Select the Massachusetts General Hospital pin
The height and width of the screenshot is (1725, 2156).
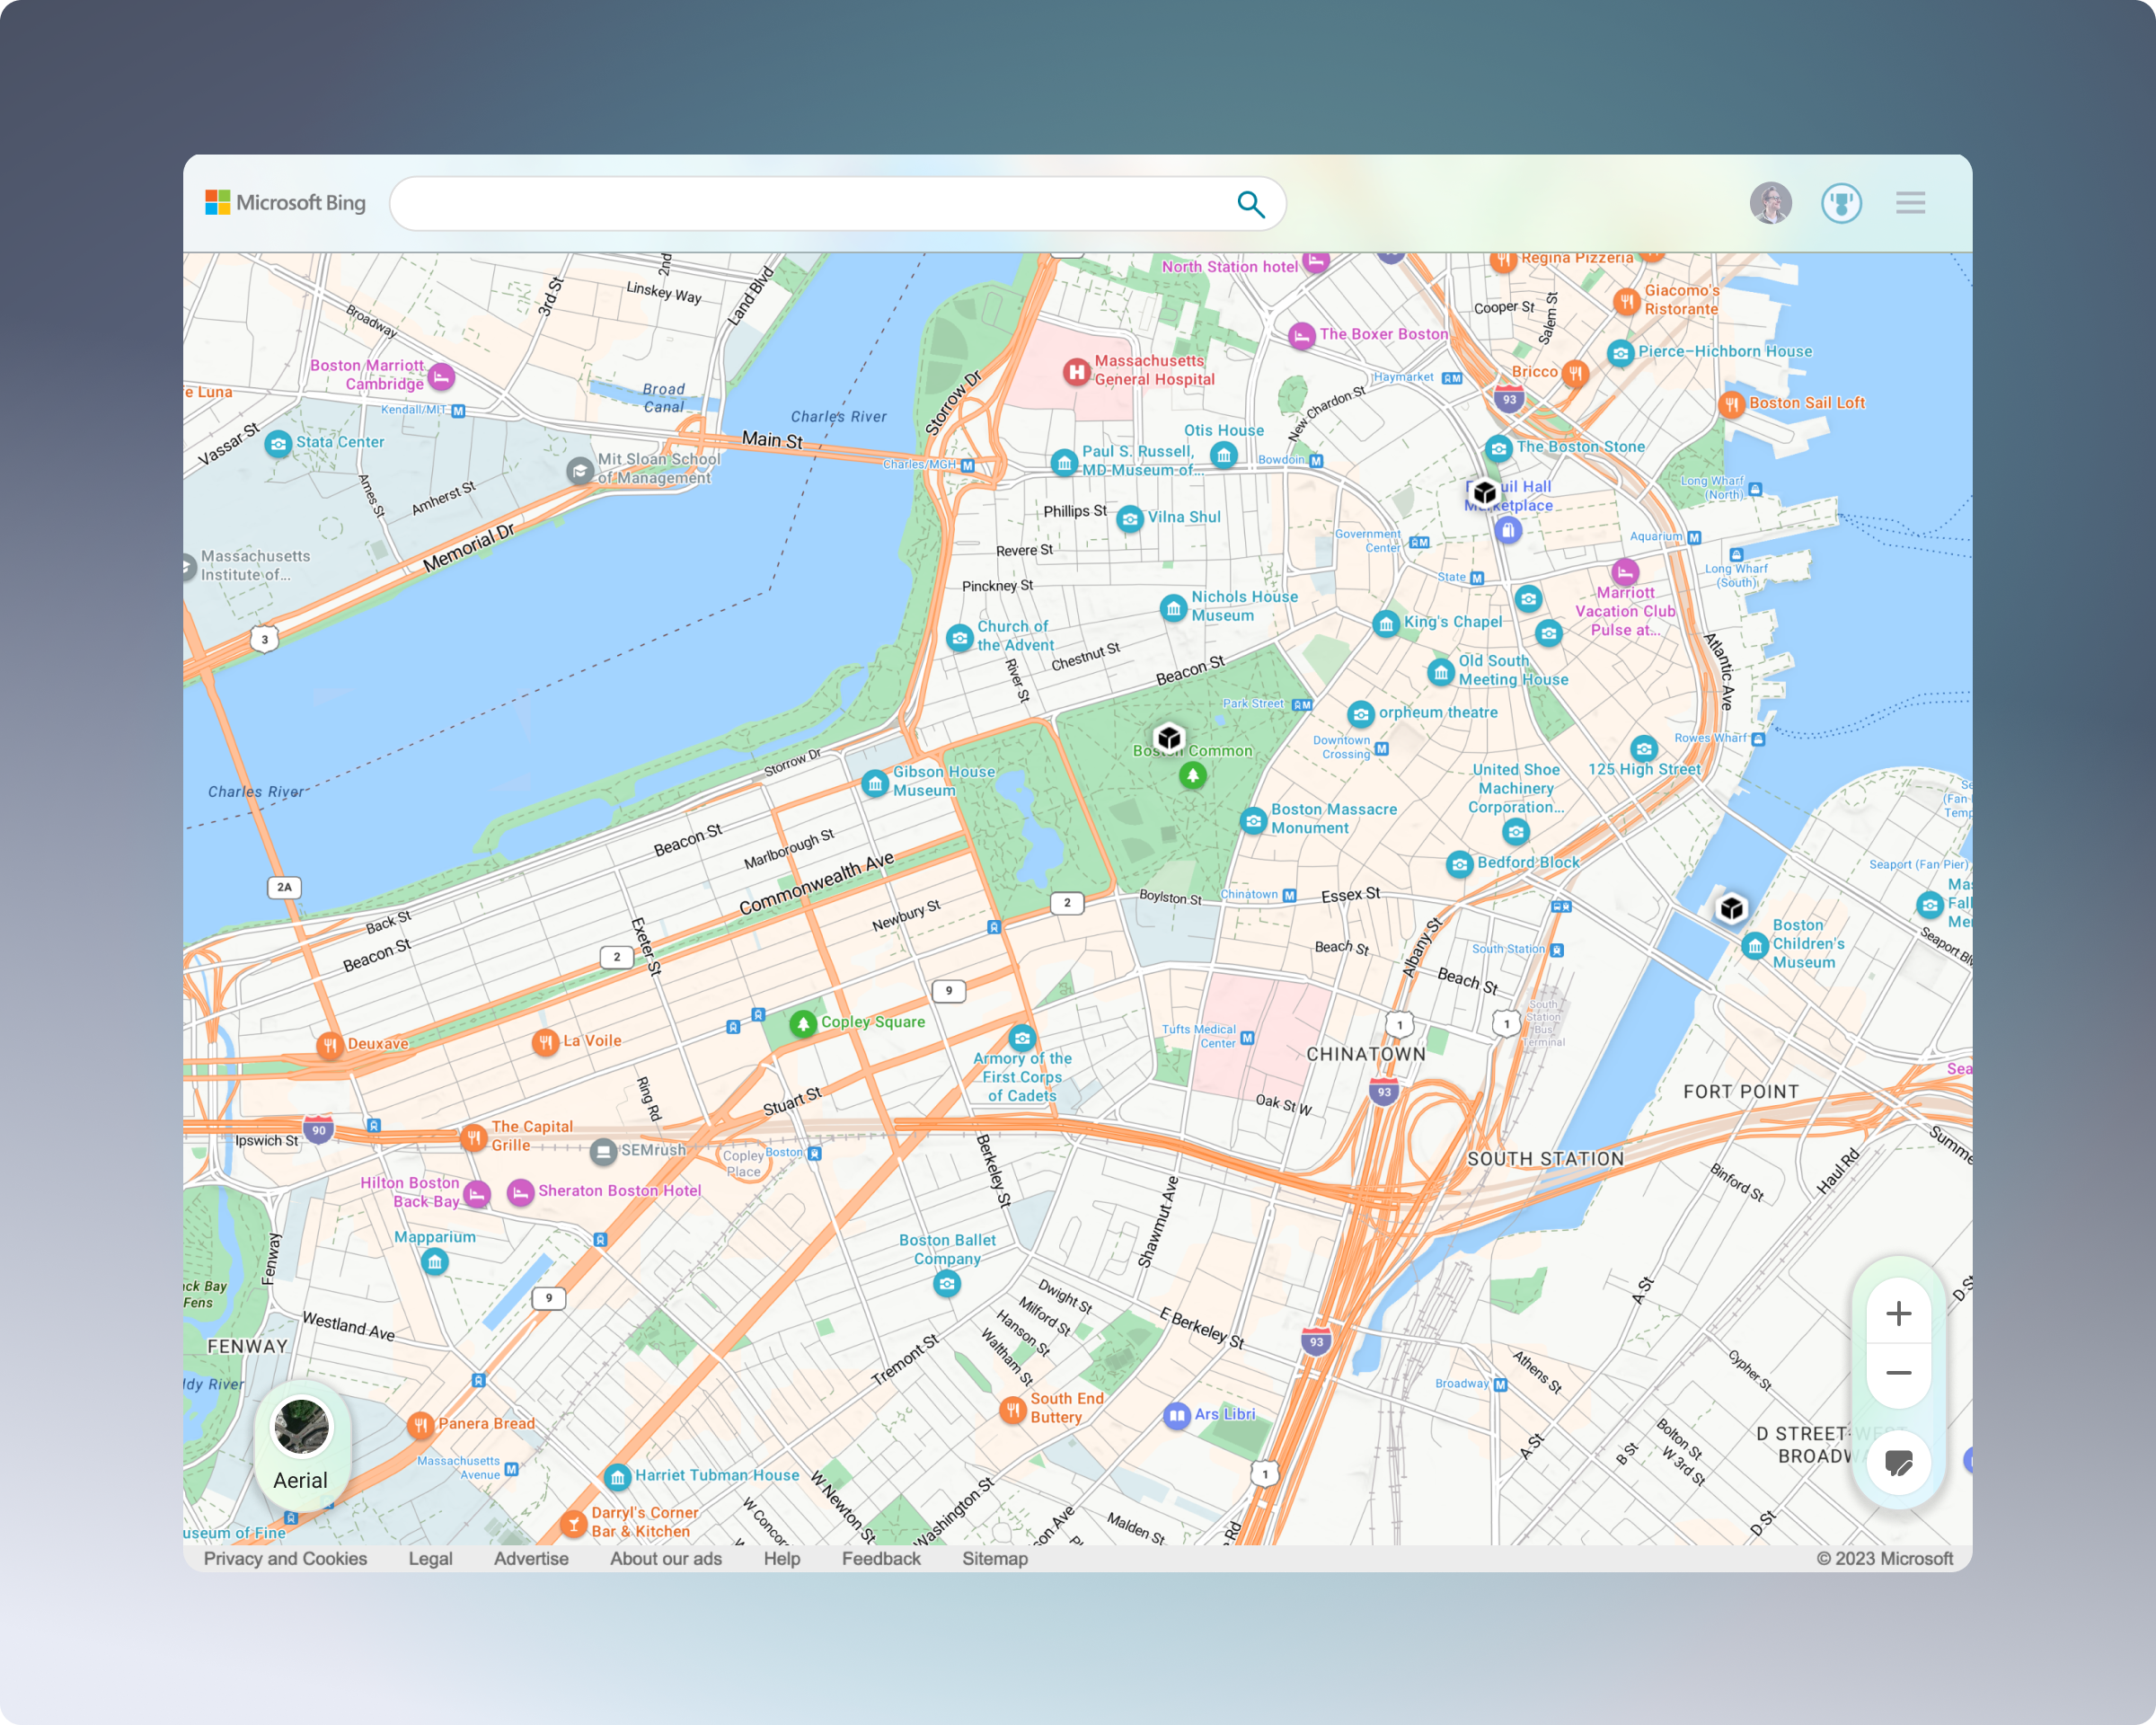(x=1076, y=372)
